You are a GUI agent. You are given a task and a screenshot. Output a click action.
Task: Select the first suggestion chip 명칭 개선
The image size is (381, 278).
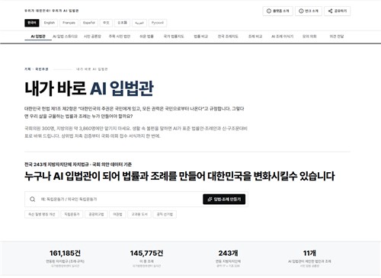(42, 214)
